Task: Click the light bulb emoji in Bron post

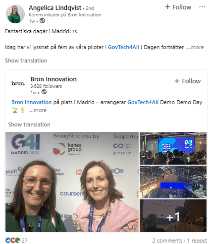Action: 23,110
